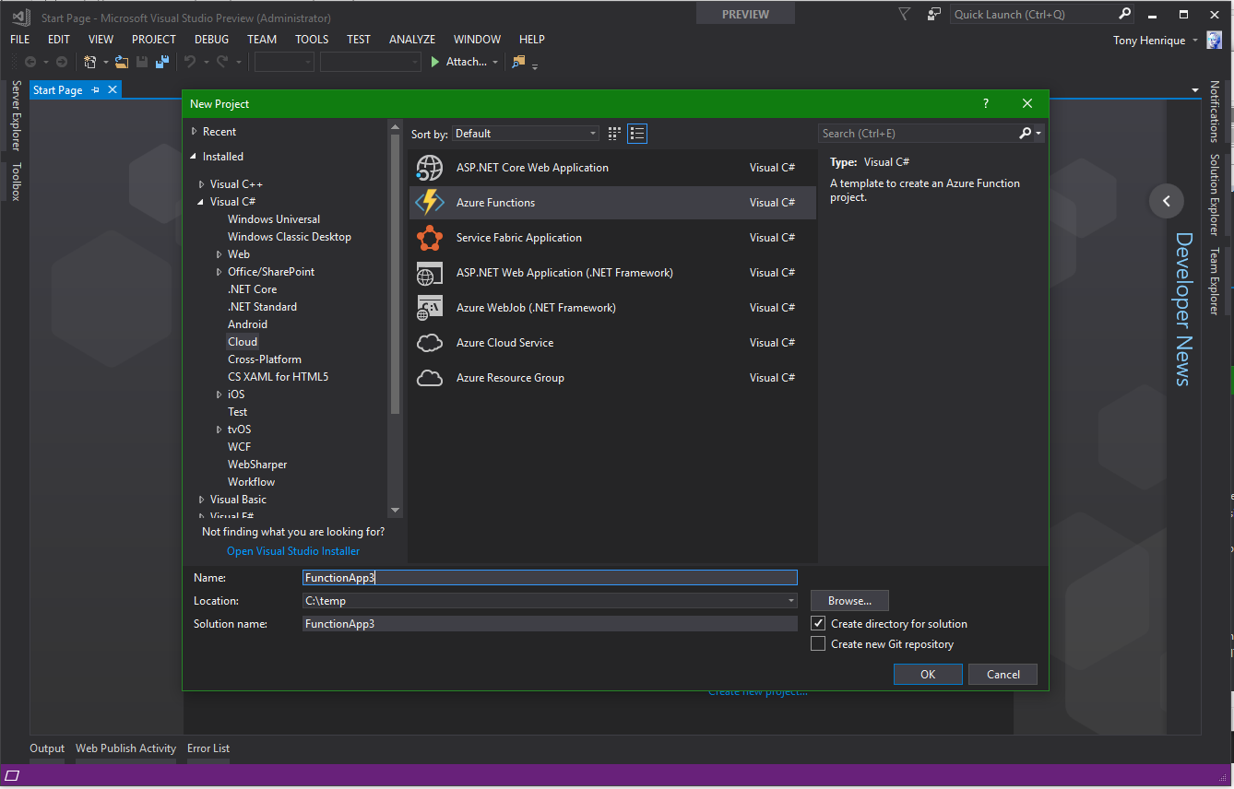This screenshot has width=1234, height=789.
Task: Click the Open File folder icon in toolbar
Action: pos(122,62)
